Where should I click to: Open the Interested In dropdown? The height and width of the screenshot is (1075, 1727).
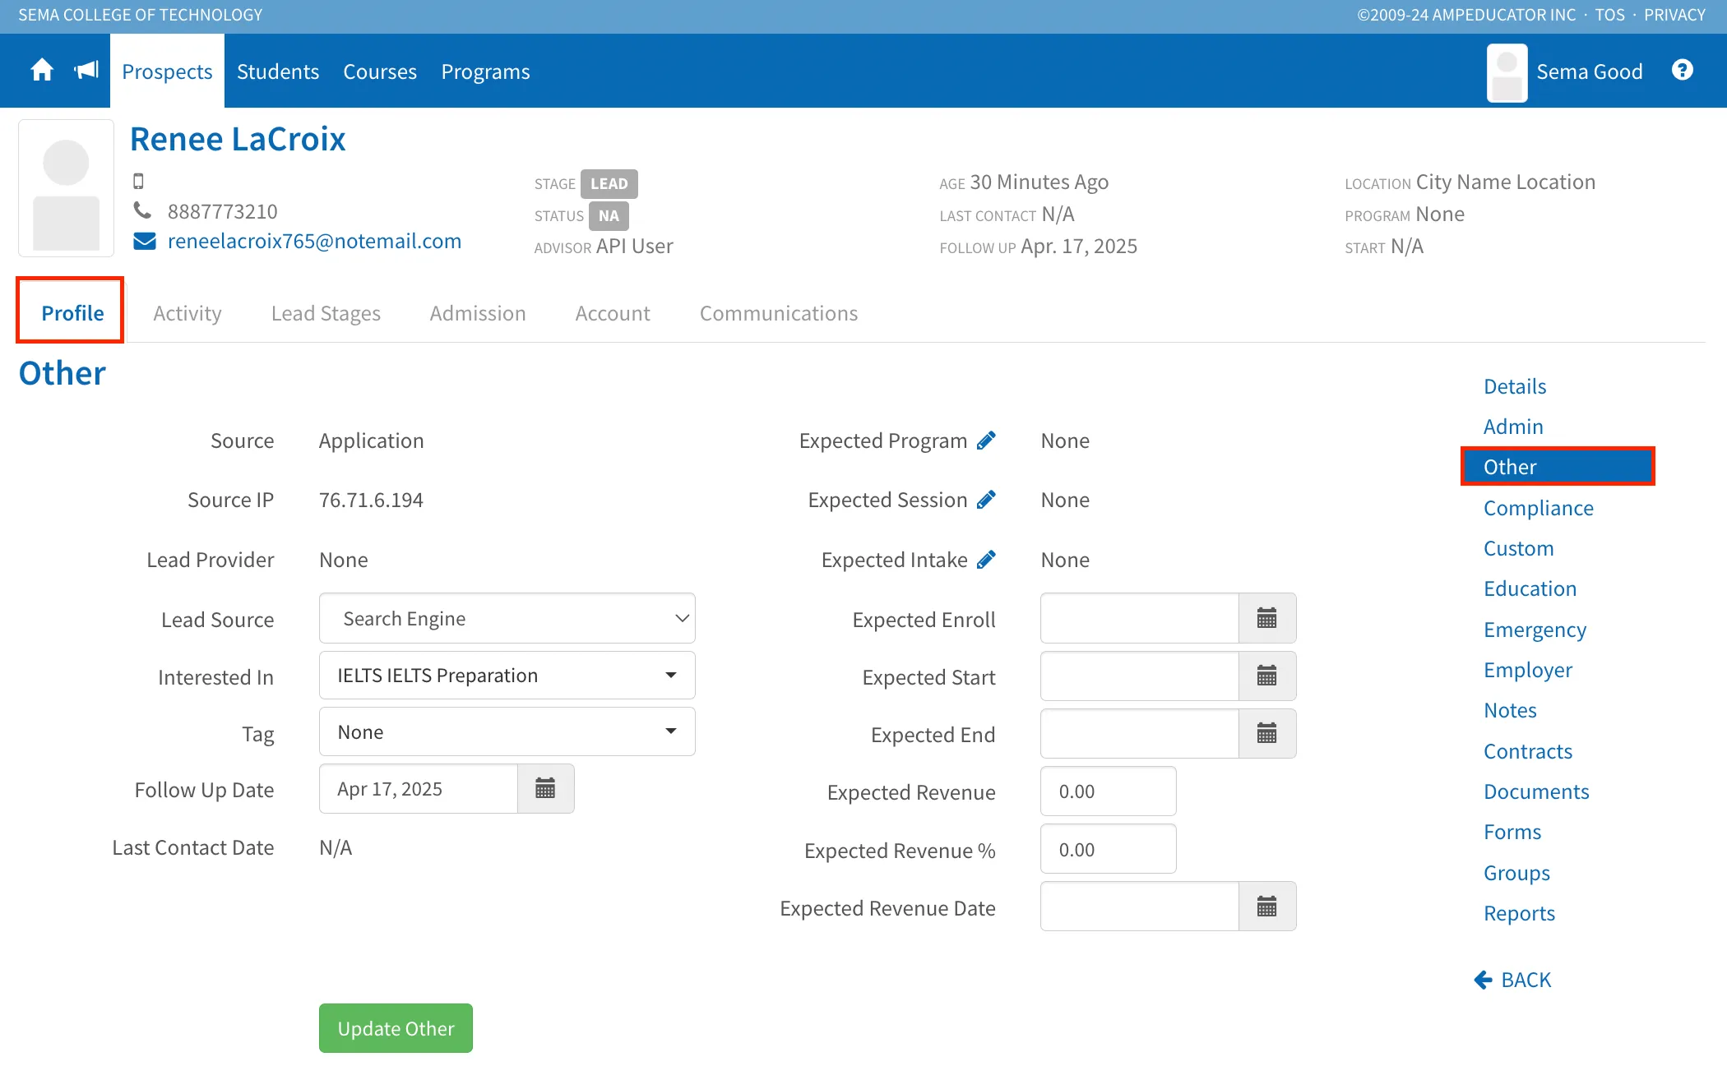(507, 676)
